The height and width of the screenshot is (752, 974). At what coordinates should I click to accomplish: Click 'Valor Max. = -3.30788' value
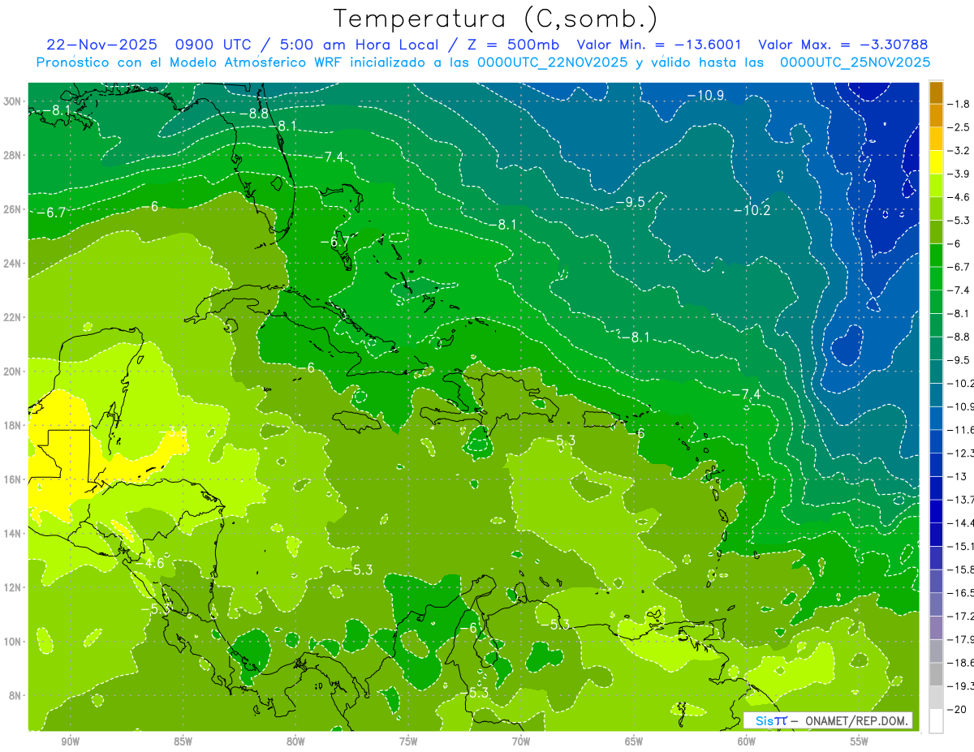pyautogui.click(x=843, y=45)
